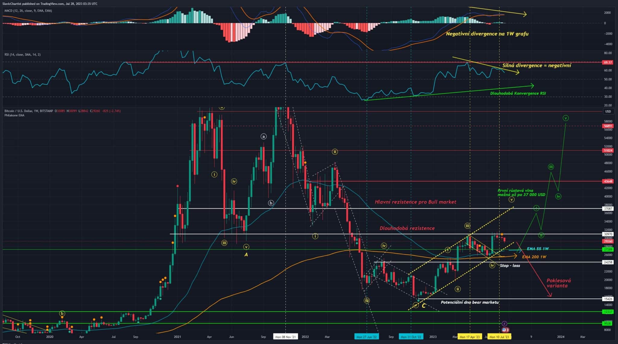The image size is (618, 344).
Task: Select the yellow 'A' wave label
Action: coord(246,255)
